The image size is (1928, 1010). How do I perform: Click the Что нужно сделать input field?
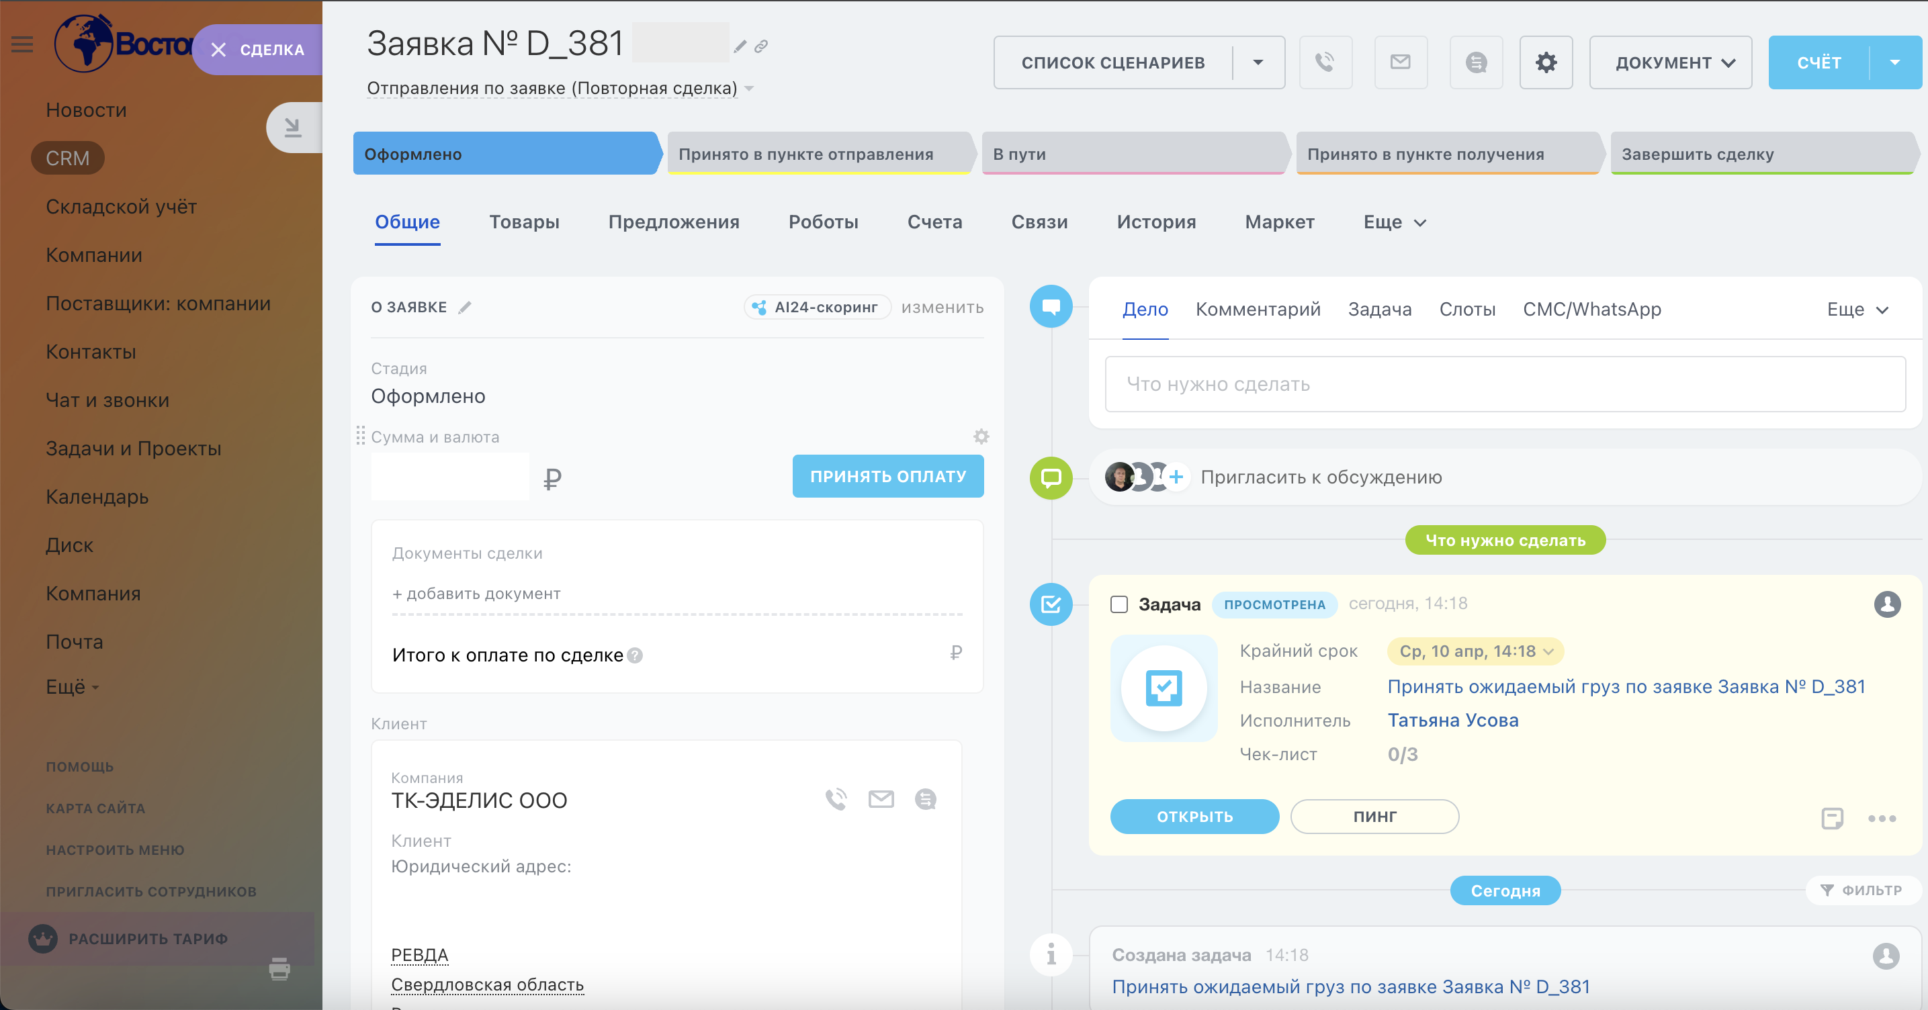pyautogui.click(x=1504, y=384)
